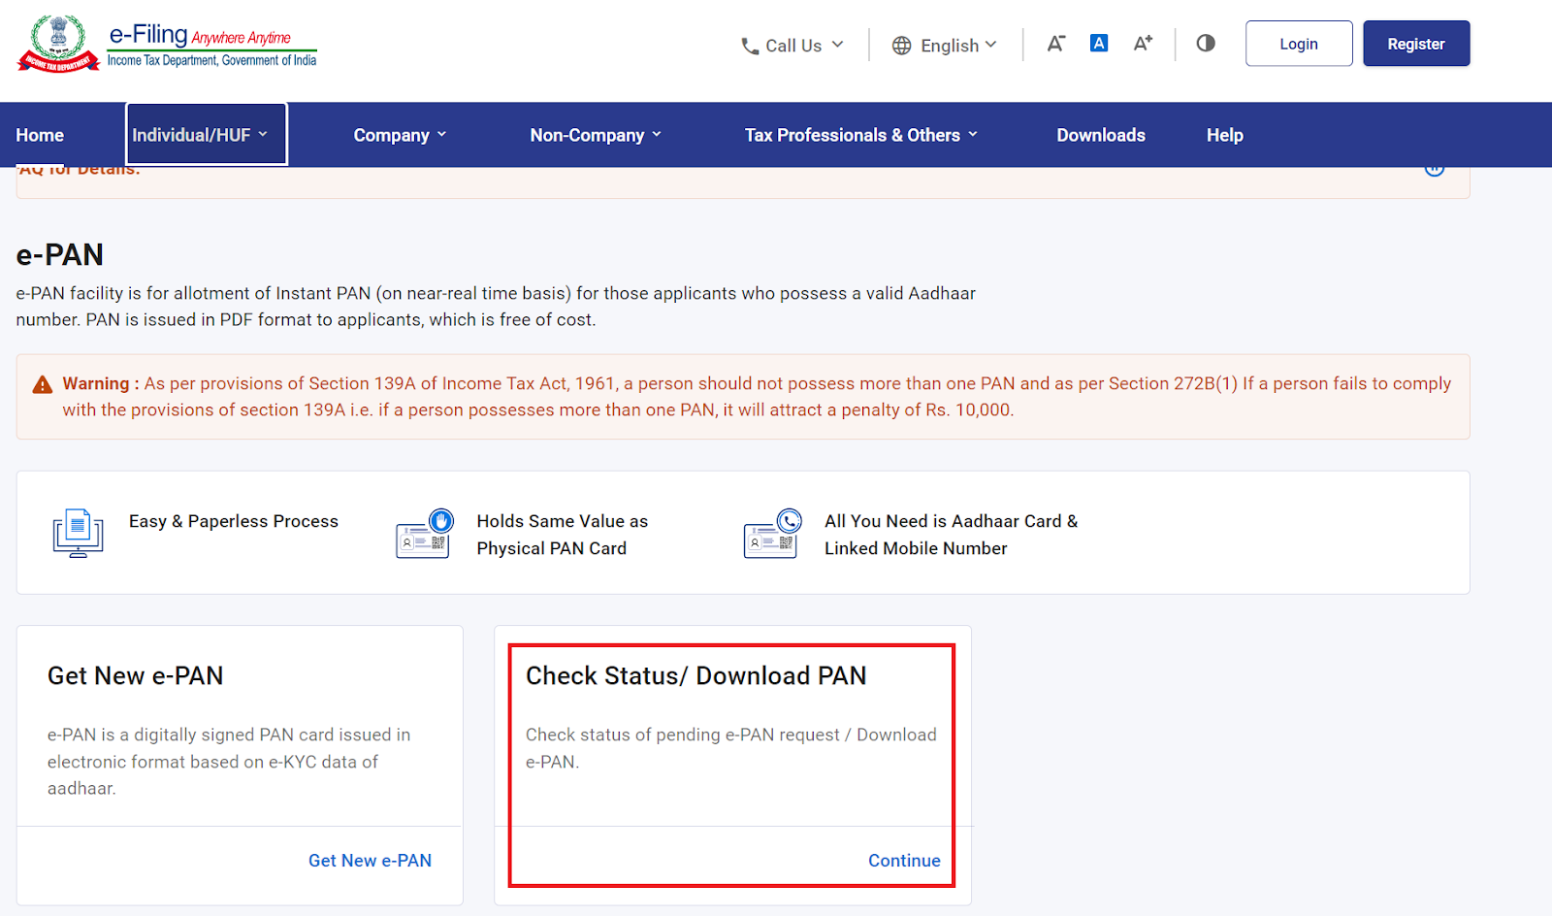Viewport: 1552px width, 916px height.
Task: Open the Call Us dropdown
Action: tap(792, 46)
